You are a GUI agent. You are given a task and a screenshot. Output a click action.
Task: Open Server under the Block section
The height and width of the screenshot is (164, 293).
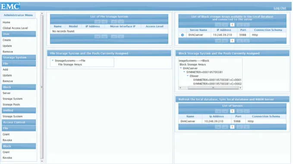6,93
